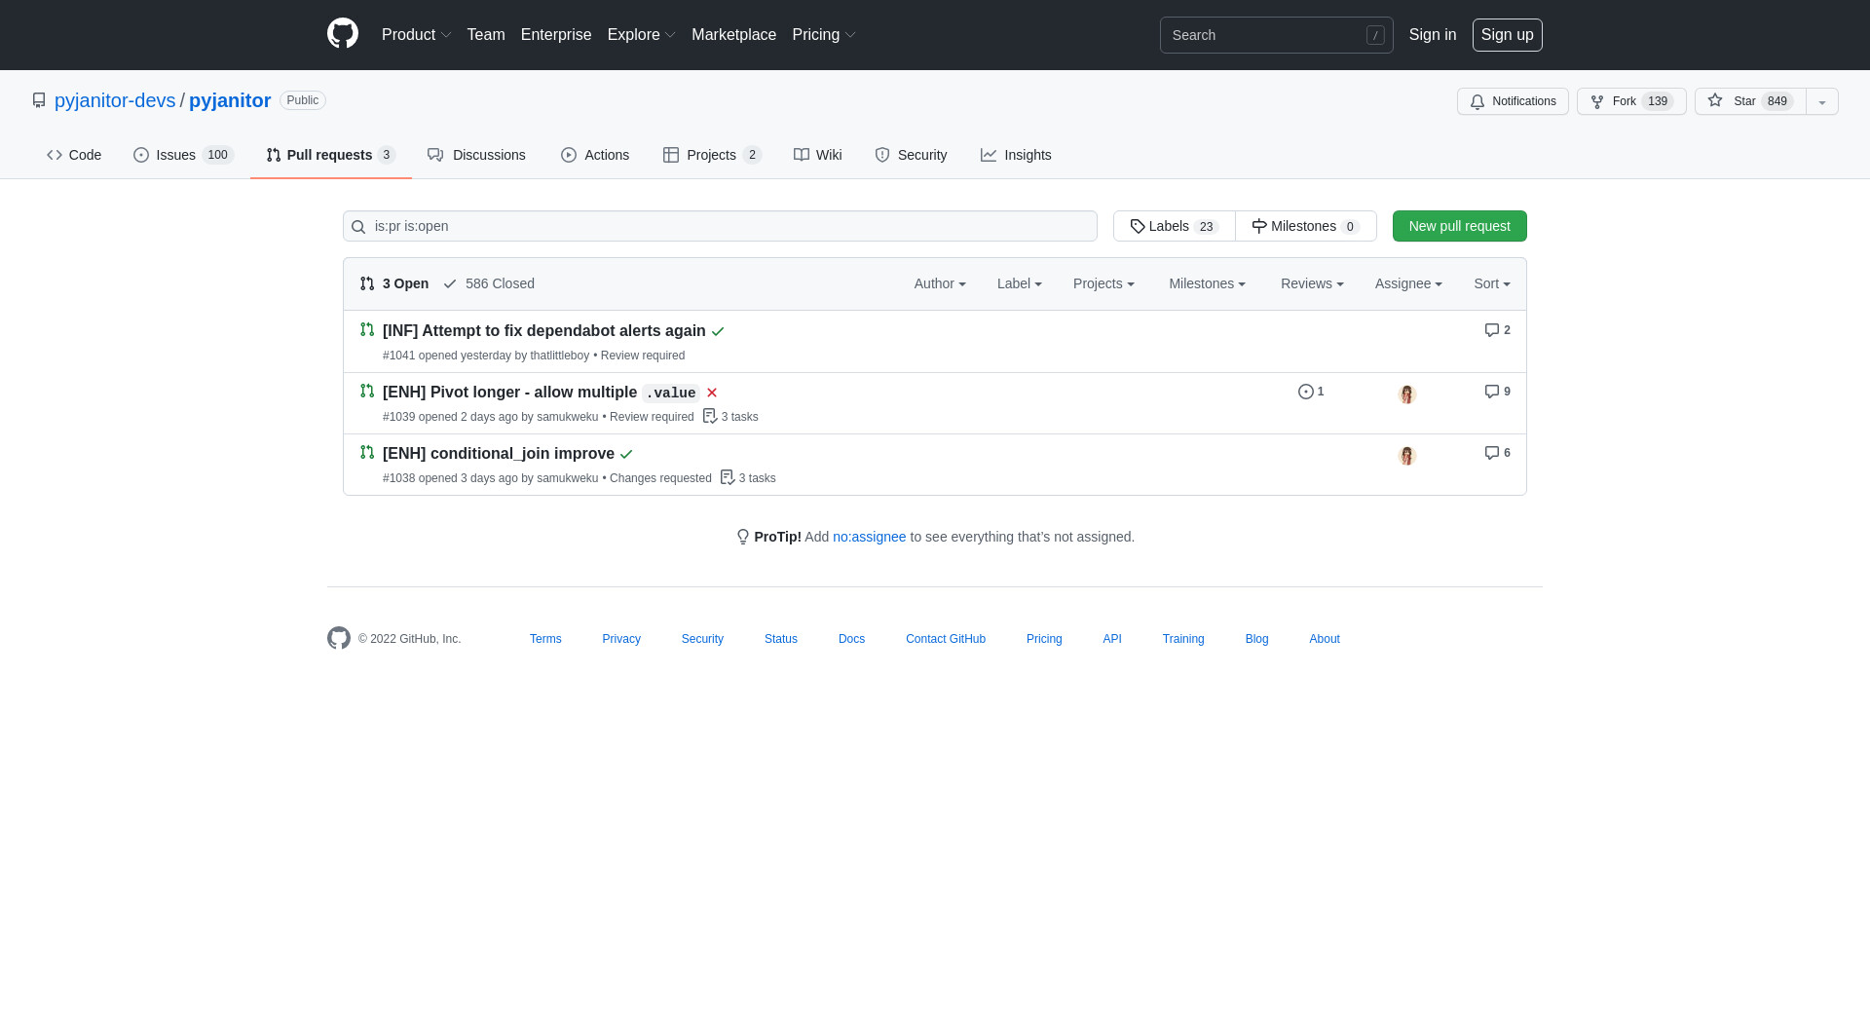Image resolution: width=1870 pixels, height=1013 pixels.
Task: Click the failed checks X icon on Pivot longer PR
Action: (x=712, y=393)
